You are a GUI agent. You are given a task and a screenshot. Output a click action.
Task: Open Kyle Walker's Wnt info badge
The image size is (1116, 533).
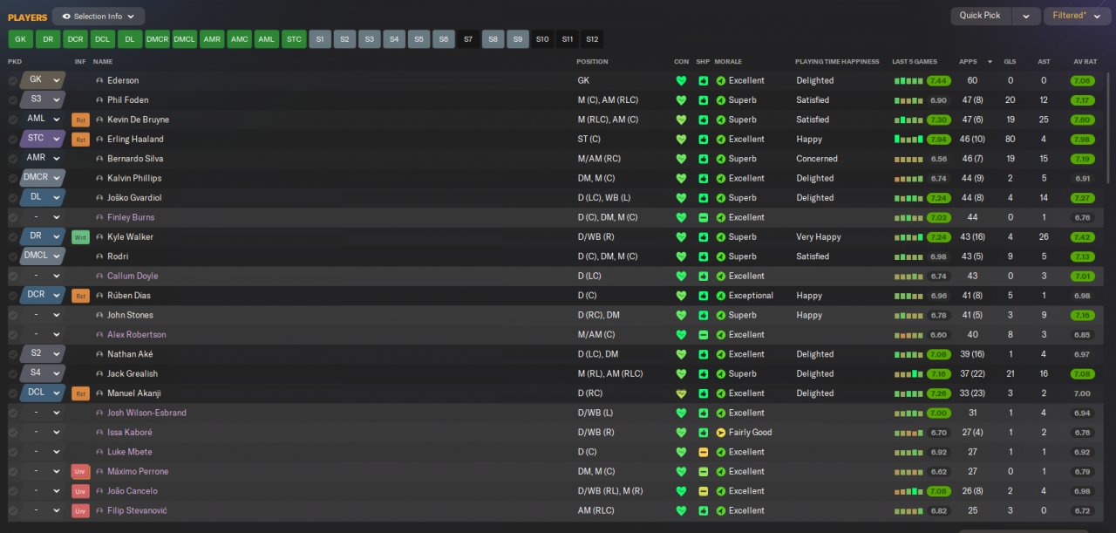(80, 237)
